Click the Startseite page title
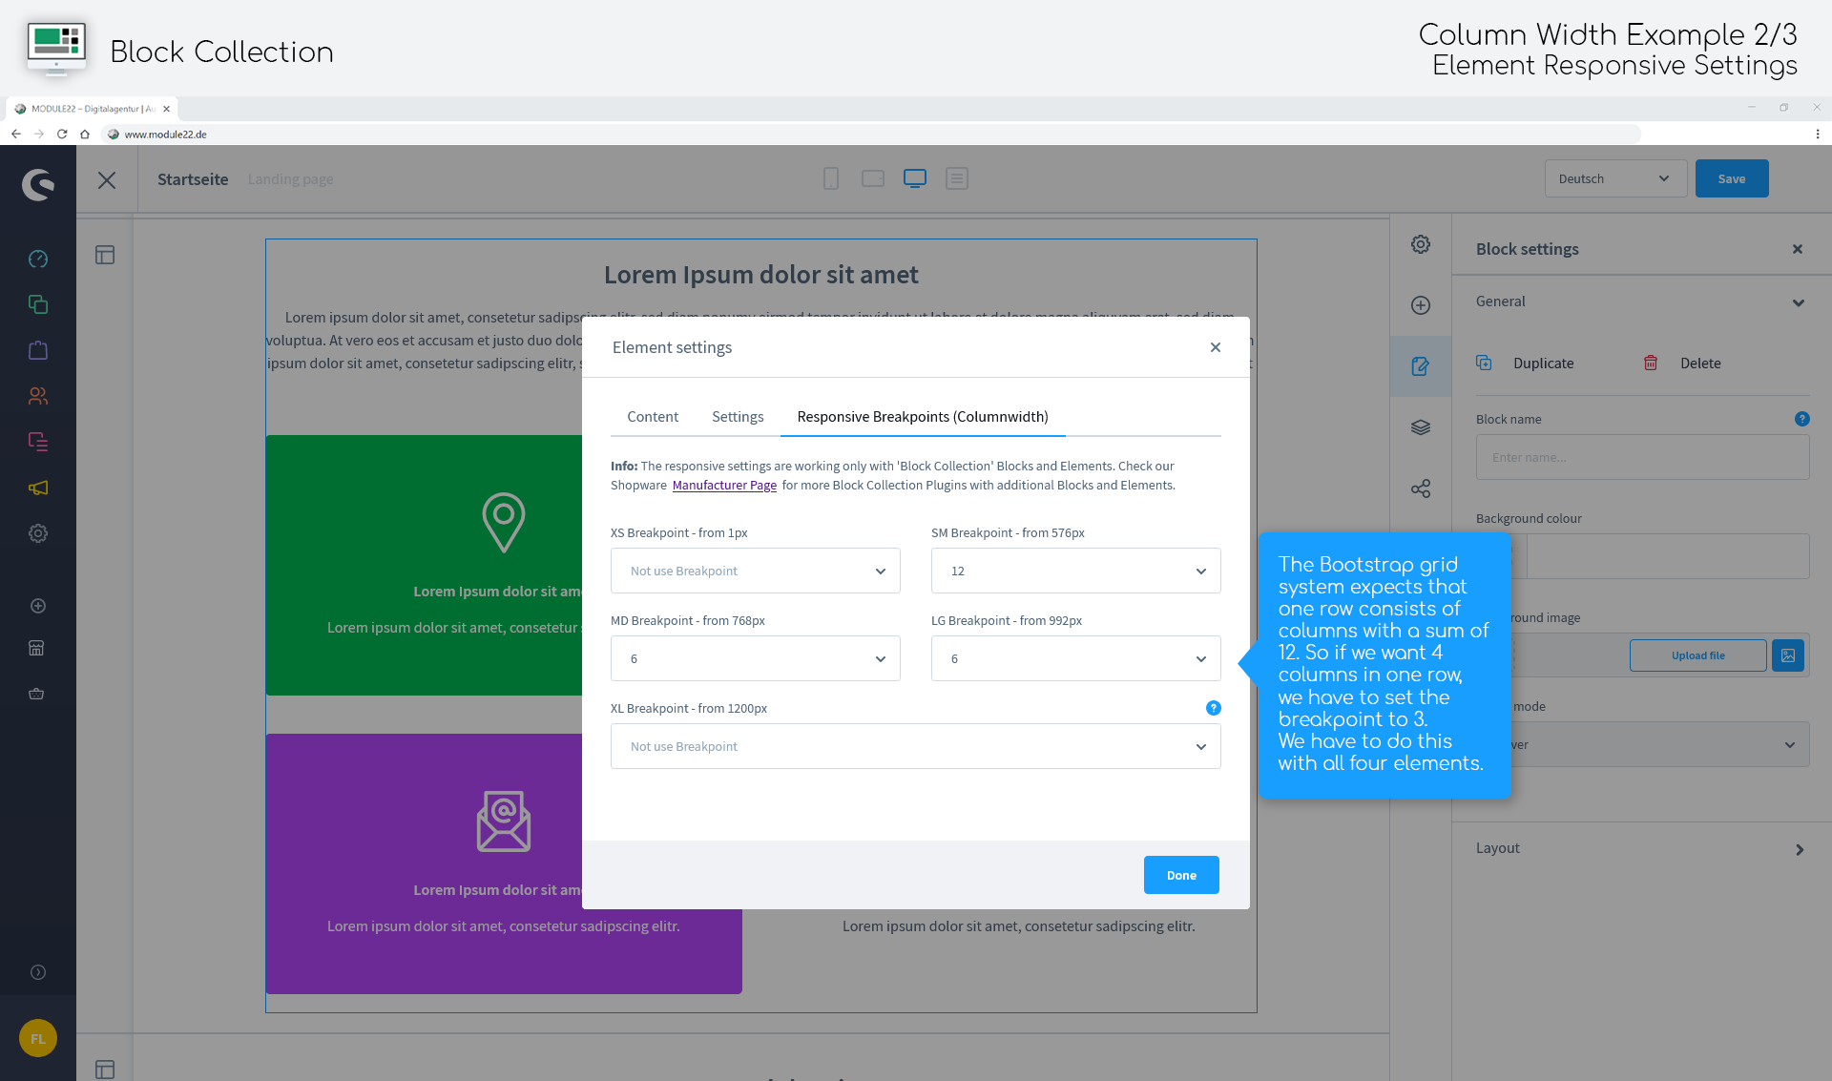The width and height of the screenshot is (1832, 1081). (193, 179)
